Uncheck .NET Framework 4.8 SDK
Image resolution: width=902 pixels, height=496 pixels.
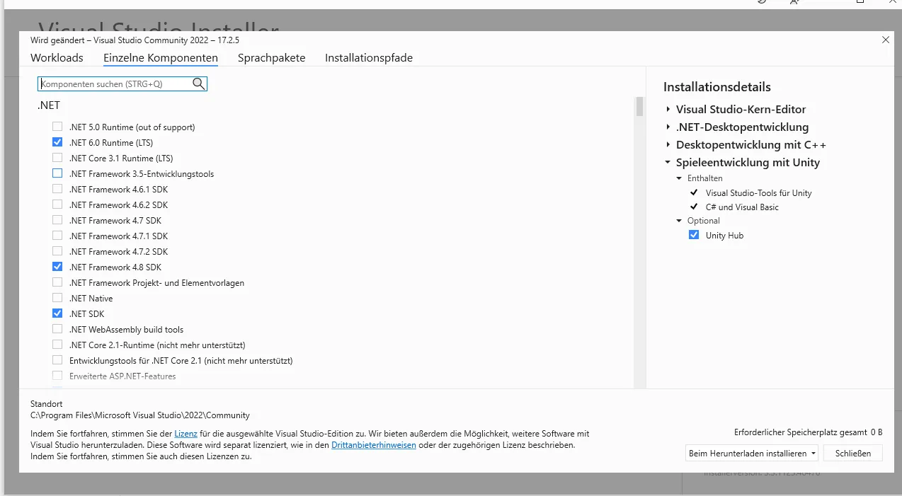(57, 267)
